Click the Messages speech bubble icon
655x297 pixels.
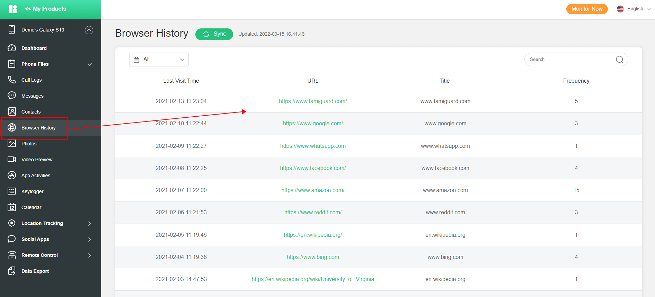tap(12, 96)
